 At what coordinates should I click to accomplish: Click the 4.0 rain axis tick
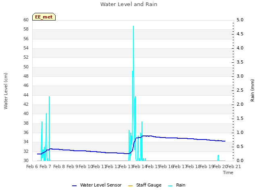(240, 48)
